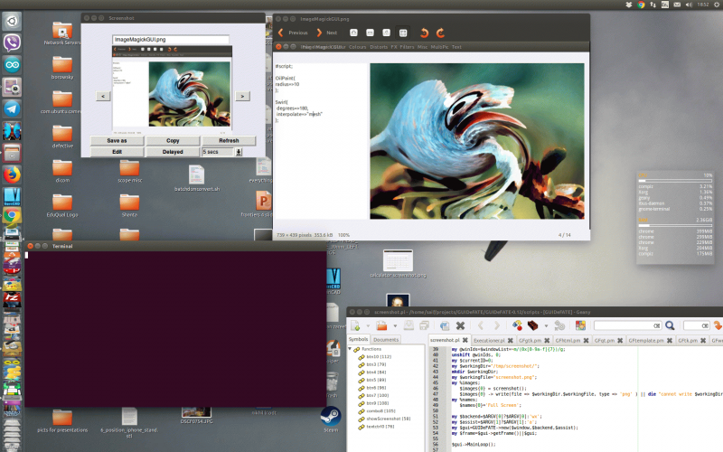Click Compile icon in Geany toolbar
This screenshot has width=723, height=452.
(x=517, y=325)
